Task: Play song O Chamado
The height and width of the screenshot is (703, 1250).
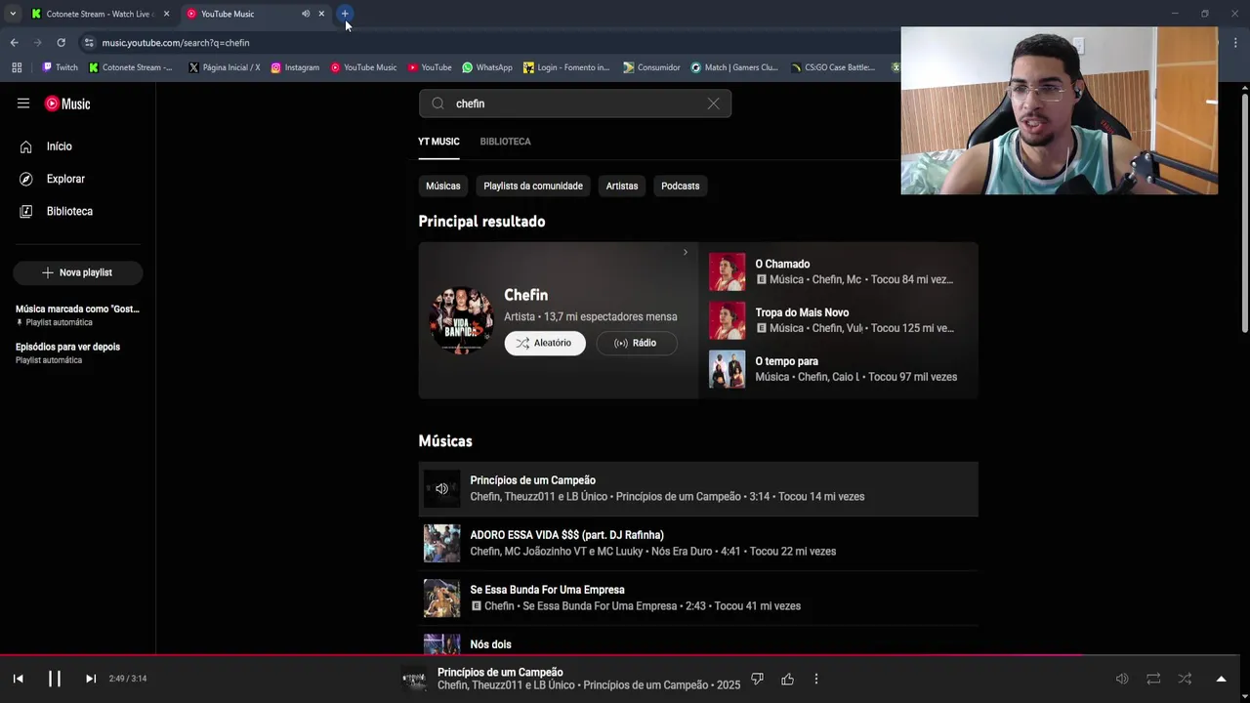Action: tap(782, 264)
